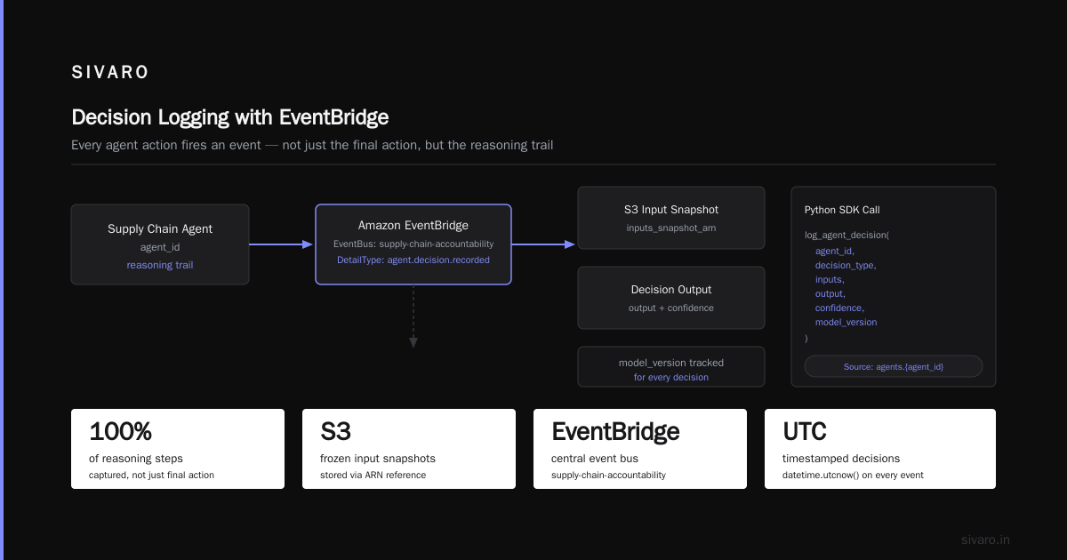The height and width of the screenshot is (560, 1067).
Task: Click the 'Source: agents.{agent_id}' pill
Action: (x=894, y=366)
